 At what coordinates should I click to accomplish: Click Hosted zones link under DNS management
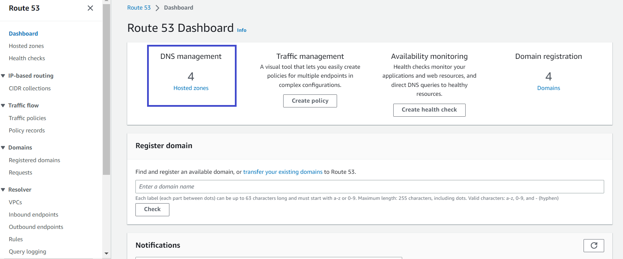coord(191,88)
